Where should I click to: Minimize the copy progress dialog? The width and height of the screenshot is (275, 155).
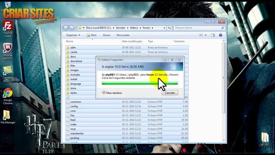(165, 60)
